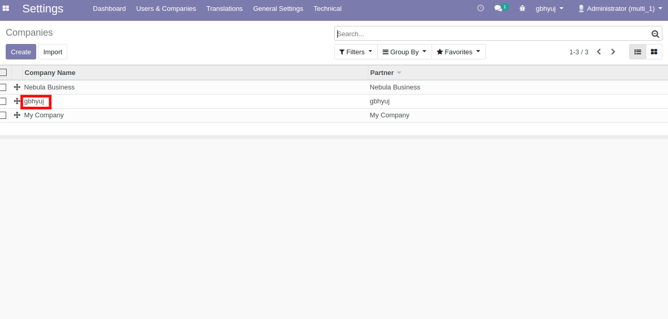Click inside the Search field
This screenshot has width=668, height=319.
pyautogui.click(x=492, y=34)
